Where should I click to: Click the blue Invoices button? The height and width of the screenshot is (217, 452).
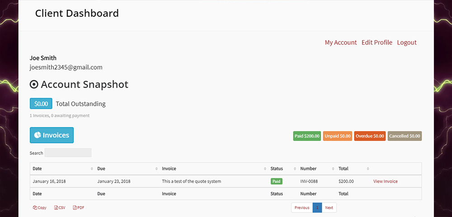[x=52, y=135]
